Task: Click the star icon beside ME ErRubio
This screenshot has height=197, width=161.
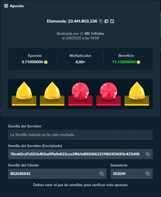Action: point(82,33)
